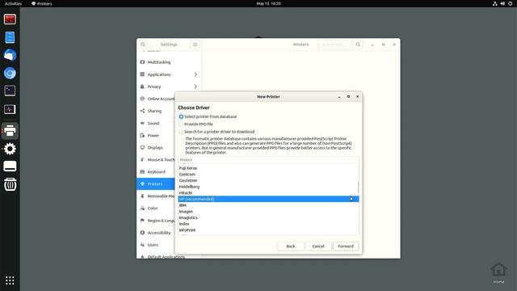Select Index make

point(268,224)
